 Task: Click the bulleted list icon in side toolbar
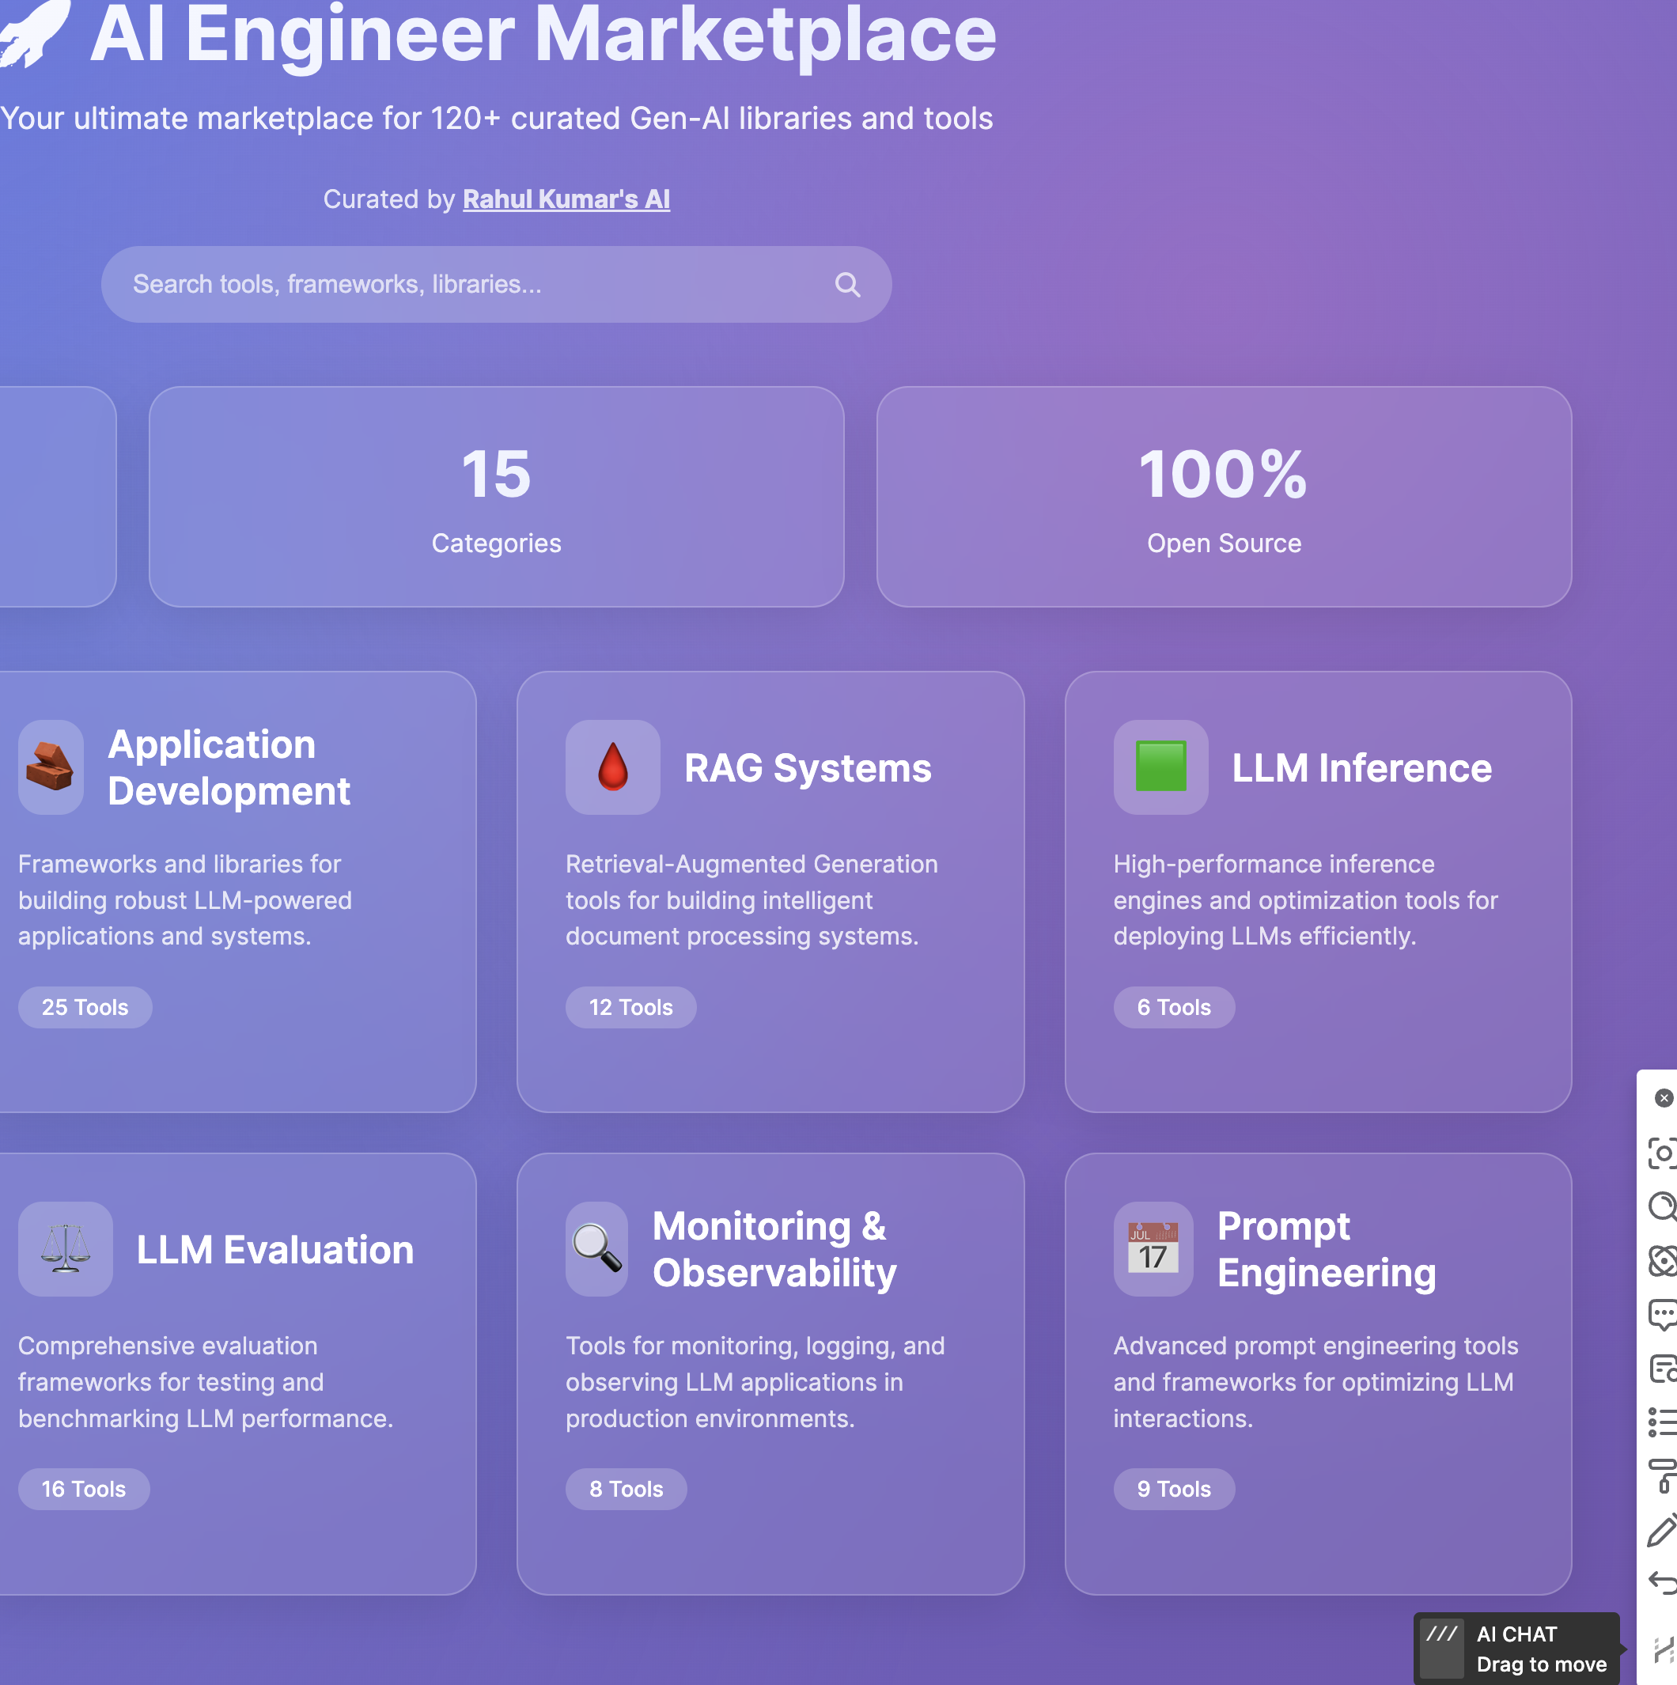(1663, 1422)
